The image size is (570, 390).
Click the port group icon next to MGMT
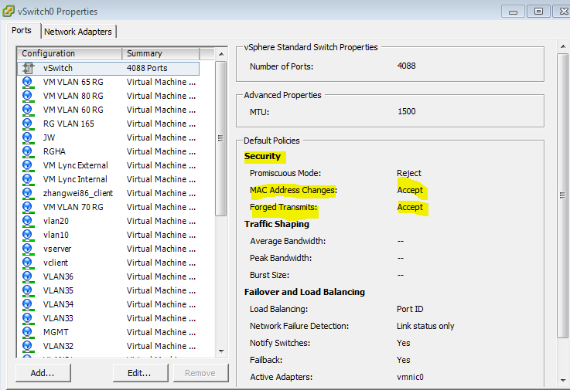coord(28,332)
